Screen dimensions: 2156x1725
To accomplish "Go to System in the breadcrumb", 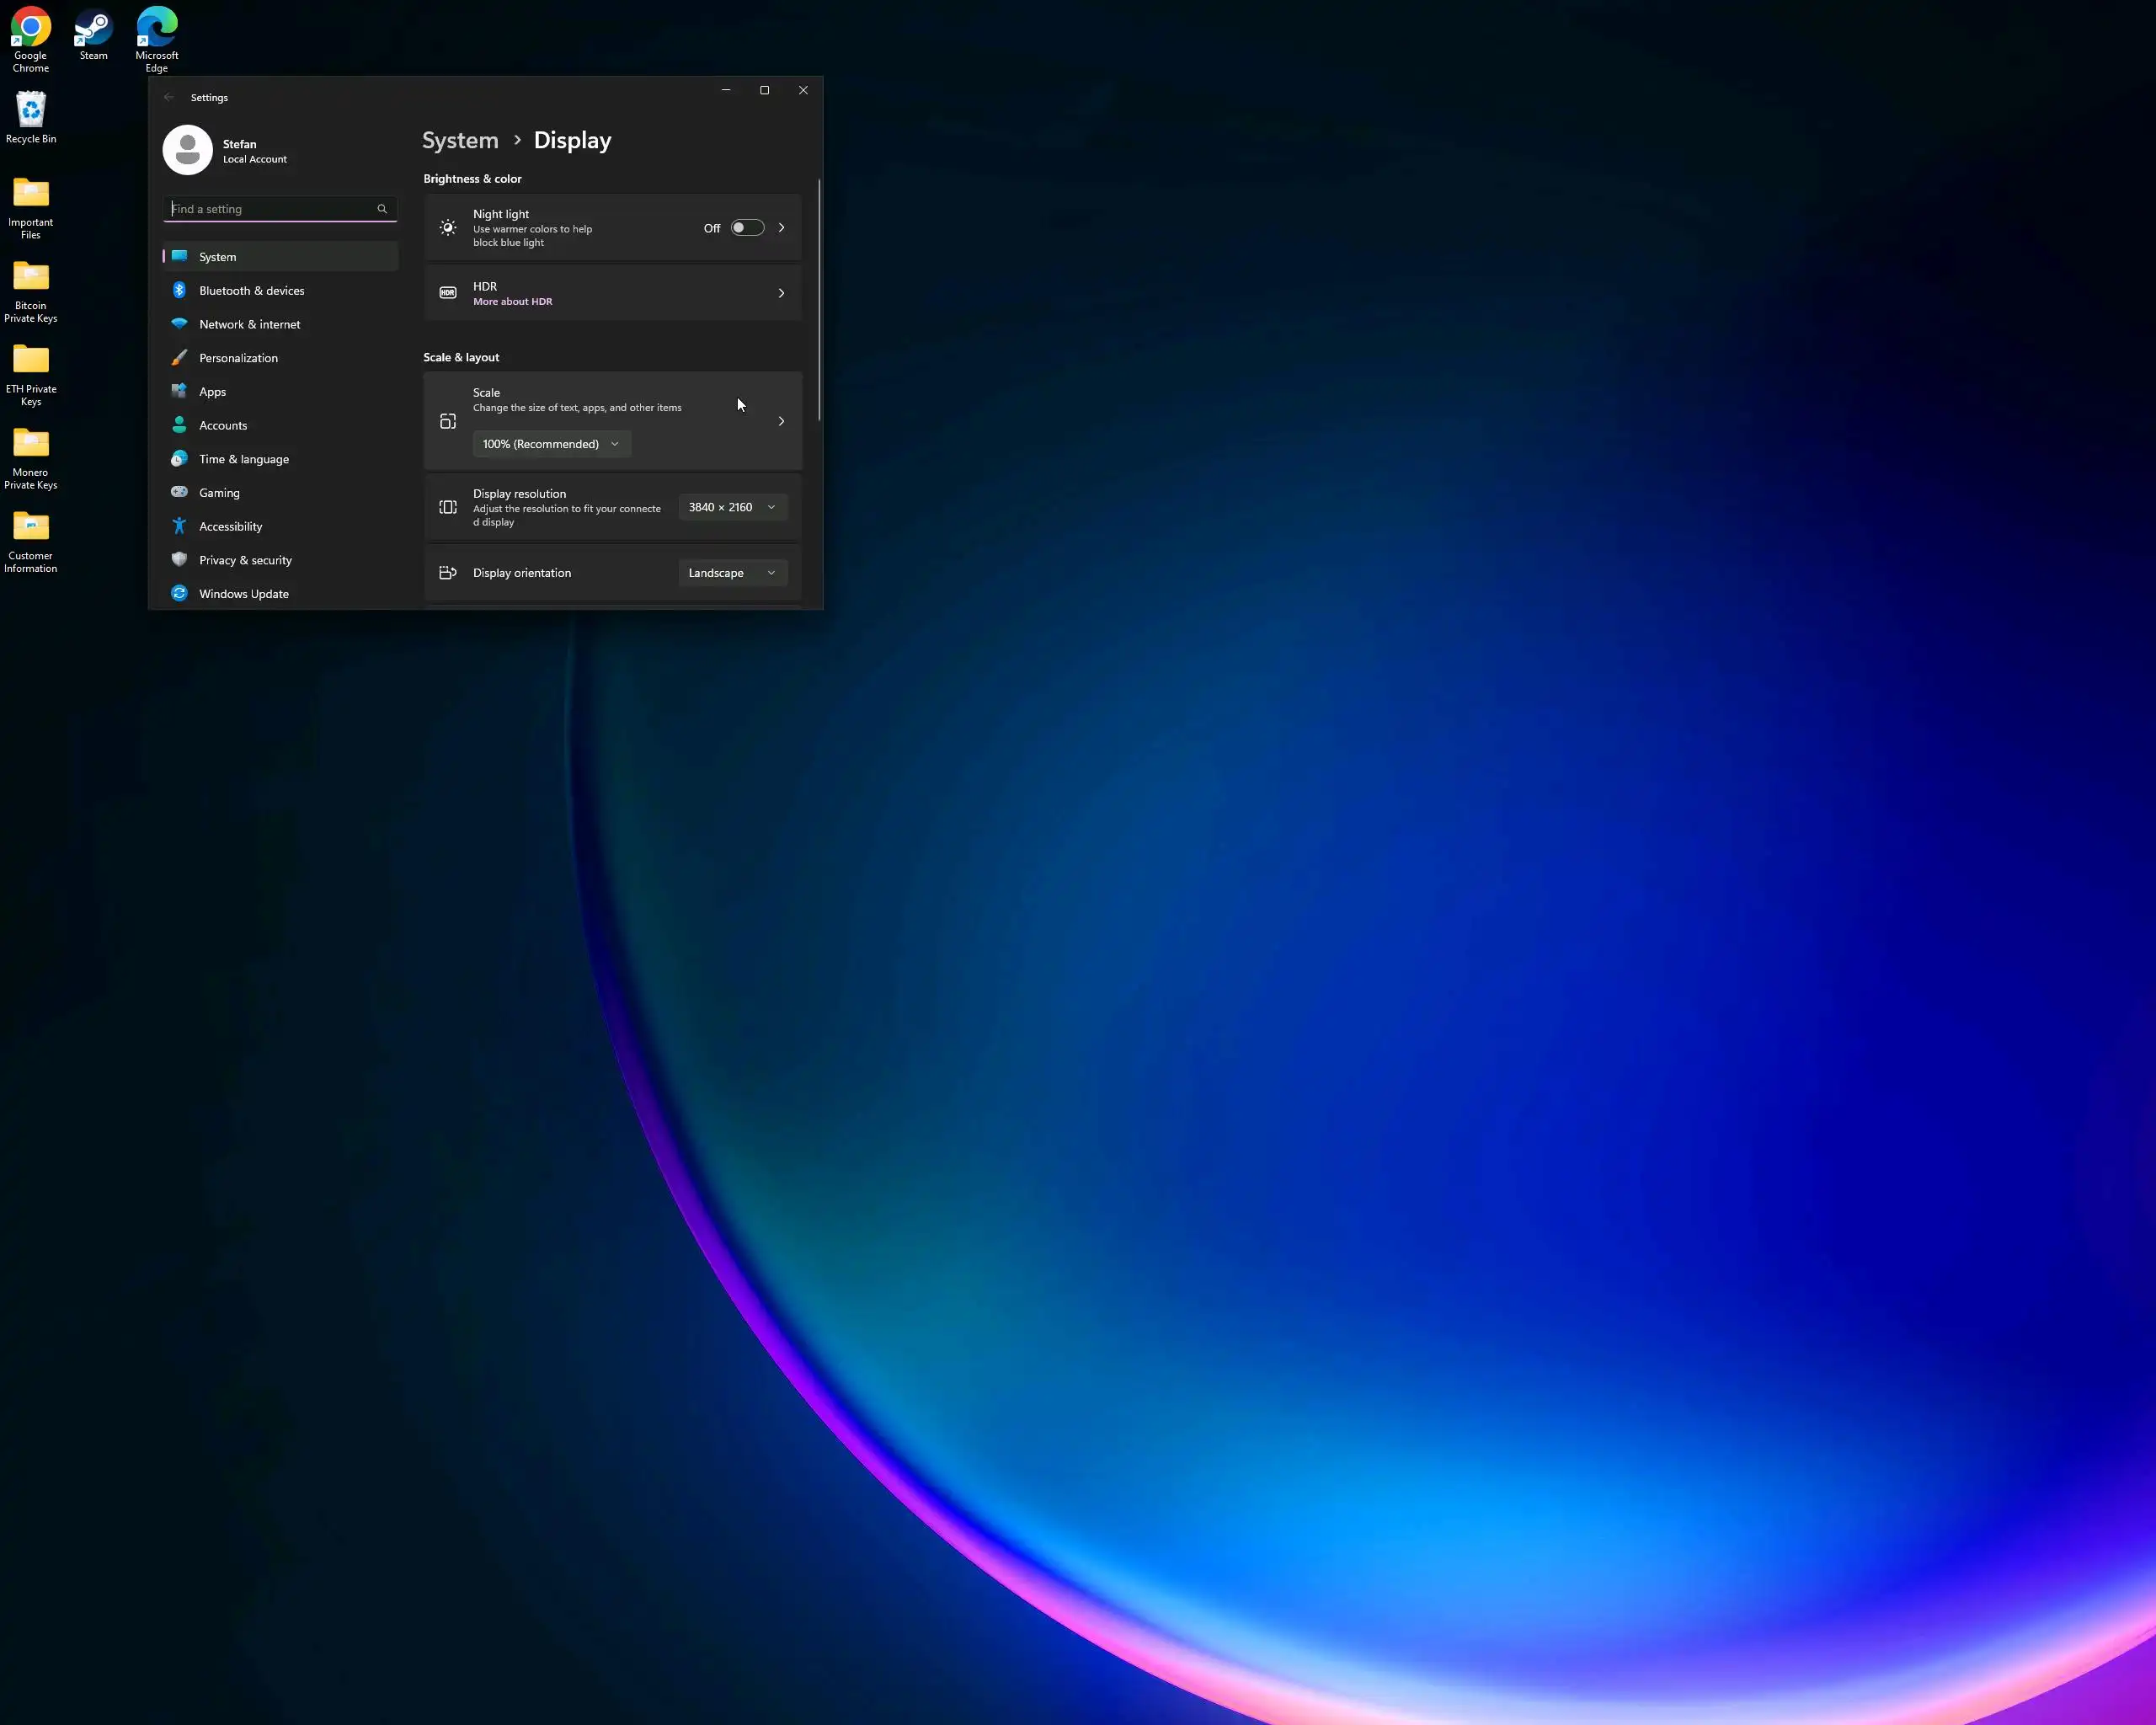I will point(460,141).
